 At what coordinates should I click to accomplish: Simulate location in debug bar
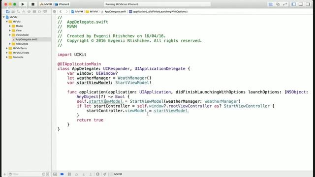point(105,174)
